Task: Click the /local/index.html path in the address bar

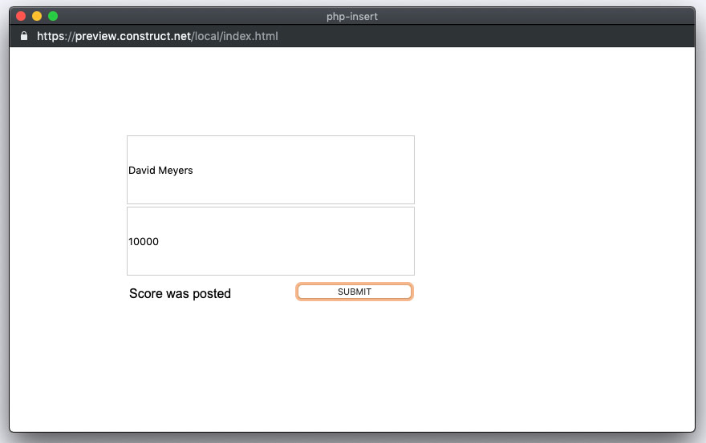Action: point(234,36)
